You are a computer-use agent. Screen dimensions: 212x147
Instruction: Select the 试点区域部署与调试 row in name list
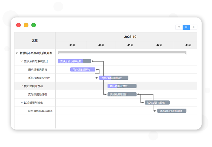point(40,111)
